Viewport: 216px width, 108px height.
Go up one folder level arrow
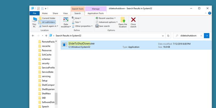point(46,36)
